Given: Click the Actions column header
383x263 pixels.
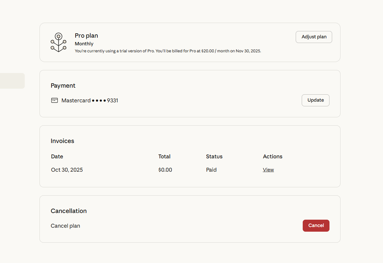Looking at the screenshot, I should [x=273, y=157].
